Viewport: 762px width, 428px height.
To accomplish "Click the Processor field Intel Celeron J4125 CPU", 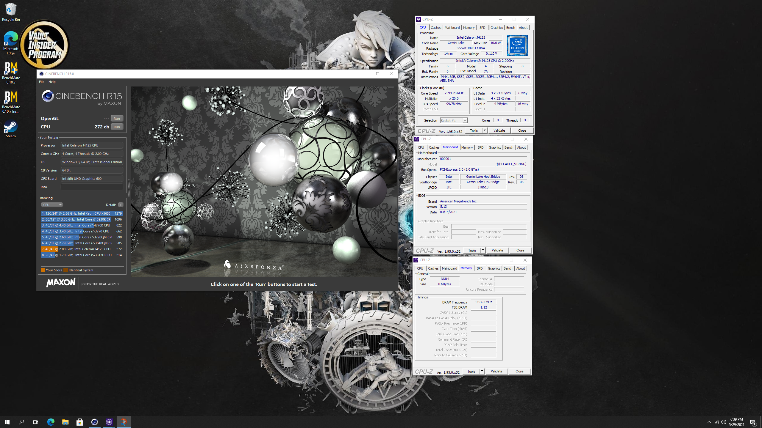I will click(x=92, y=145).
